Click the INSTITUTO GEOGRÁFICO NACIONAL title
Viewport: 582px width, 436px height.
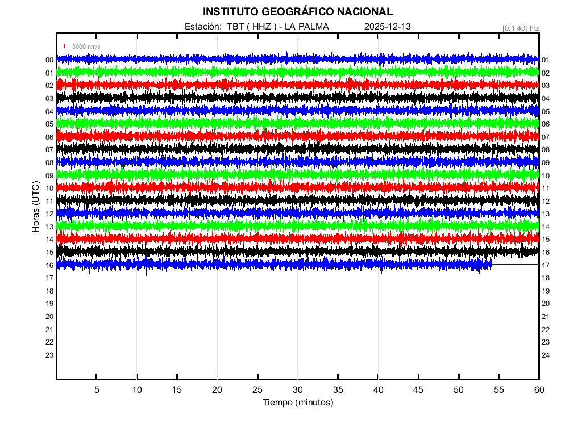[297, 11]
